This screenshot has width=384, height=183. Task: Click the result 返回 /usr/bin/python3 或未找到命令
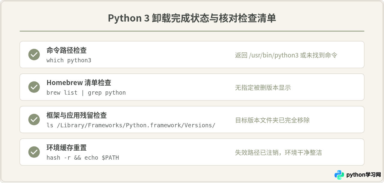pos(286,55)
